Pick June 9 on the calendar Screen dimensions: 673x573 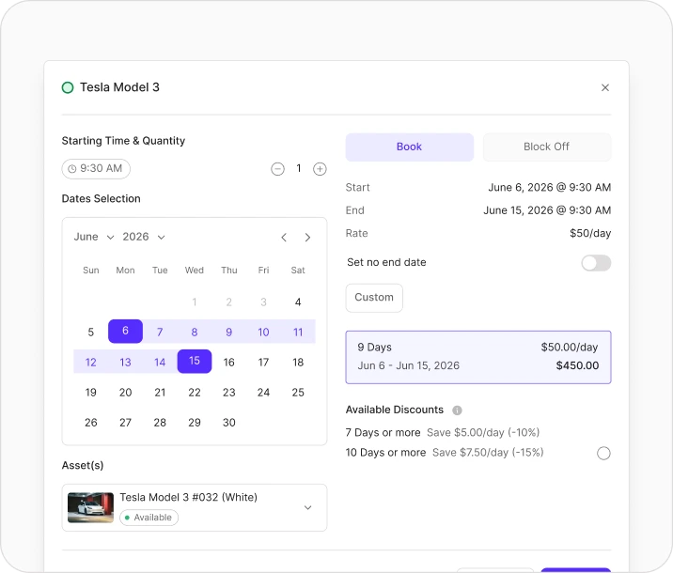[x=228, y=332]
